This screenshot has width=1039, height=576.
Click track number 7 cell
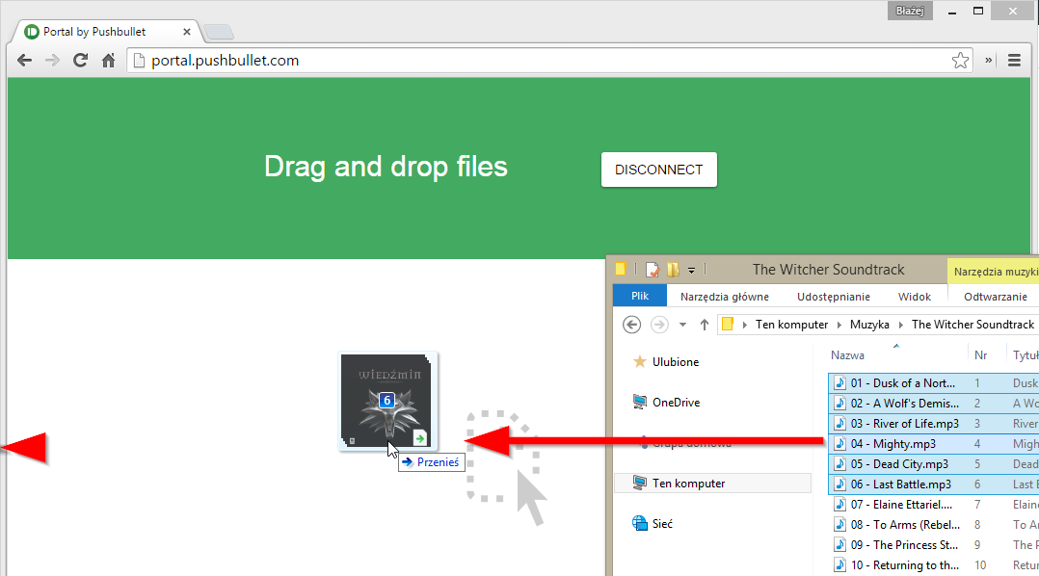point(977,505)
